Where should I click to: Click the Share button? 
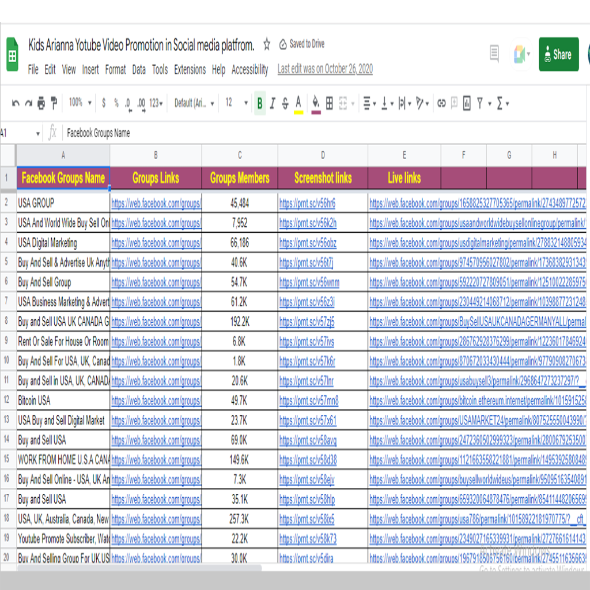(558, 54)
